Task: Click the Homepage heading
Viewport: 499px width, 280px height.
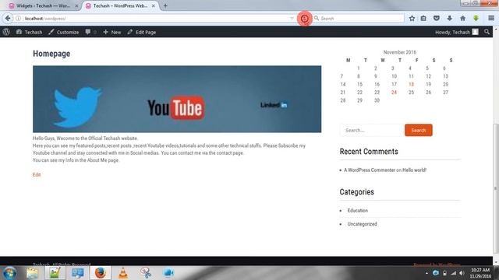Action: pyautogui.click(x=51, y=54)
